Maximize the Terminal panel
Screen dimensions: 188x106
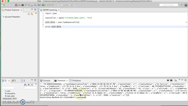pyautogui.click(x=185, y=80)
